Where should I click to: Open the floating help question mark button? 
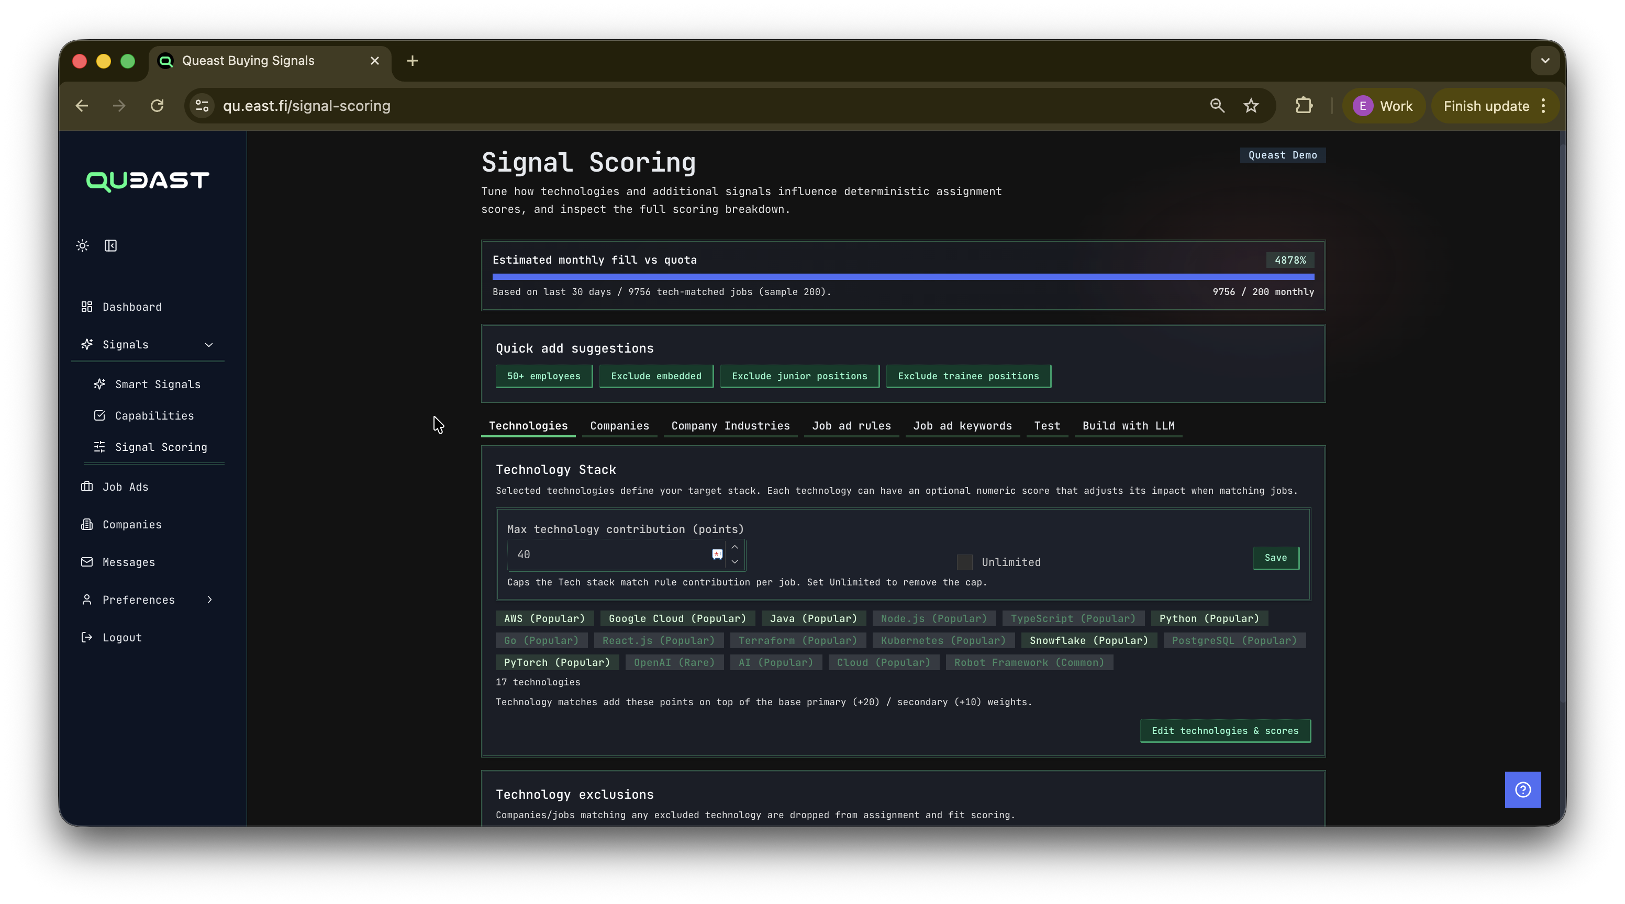point(1522,789)
